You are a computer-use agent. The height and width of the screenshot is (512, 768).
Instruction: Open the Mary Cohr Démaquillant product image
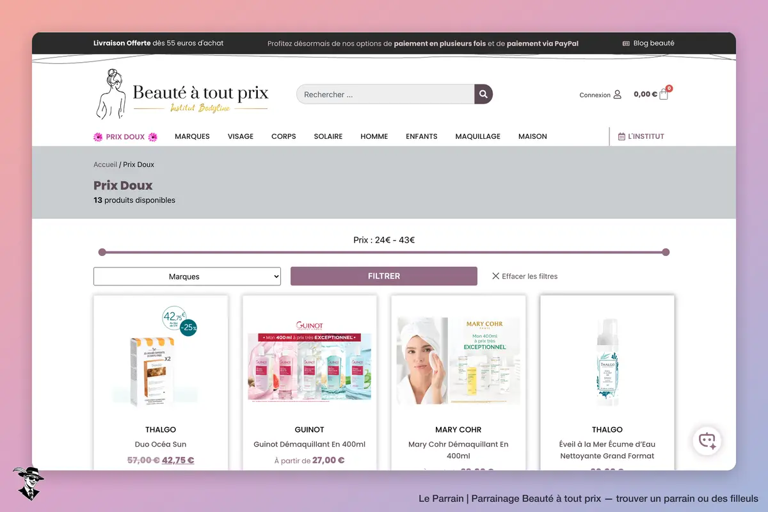coord(459,362)
